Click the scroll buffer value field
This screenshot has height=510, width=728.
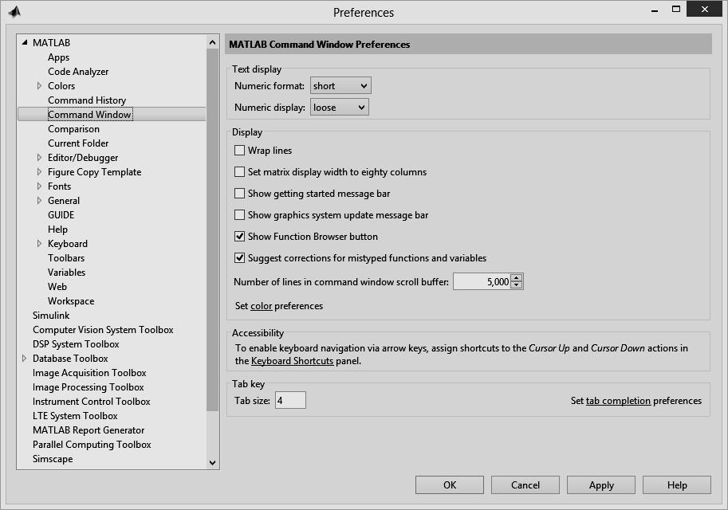(482, 281)
